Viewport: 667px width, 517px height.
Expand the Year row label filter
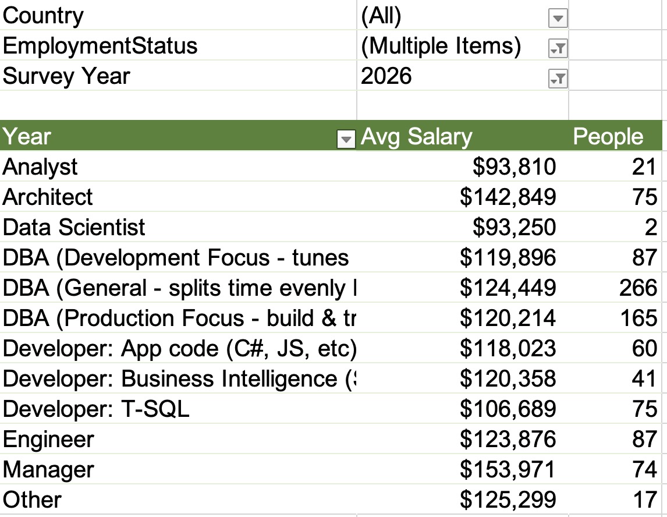[346, 139]
